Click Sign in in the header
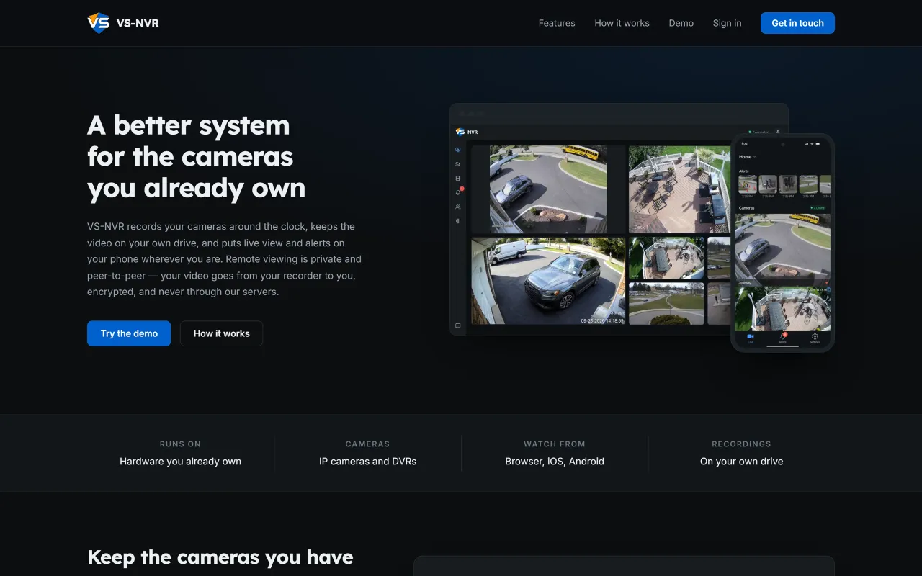 [x=727, y=23]
